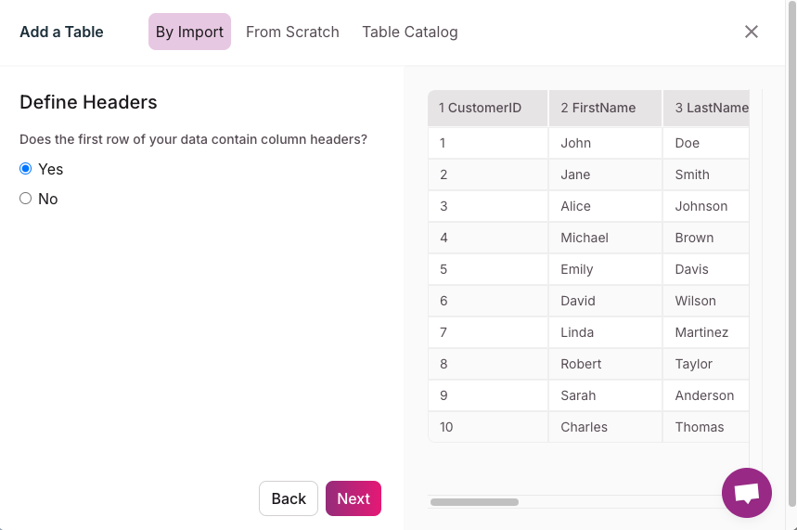
Task: Select the Yes radio button
Action: tap(26, 169)
